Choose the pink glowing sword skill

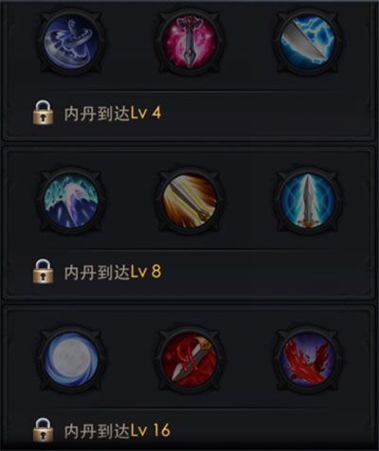point(189,42)
